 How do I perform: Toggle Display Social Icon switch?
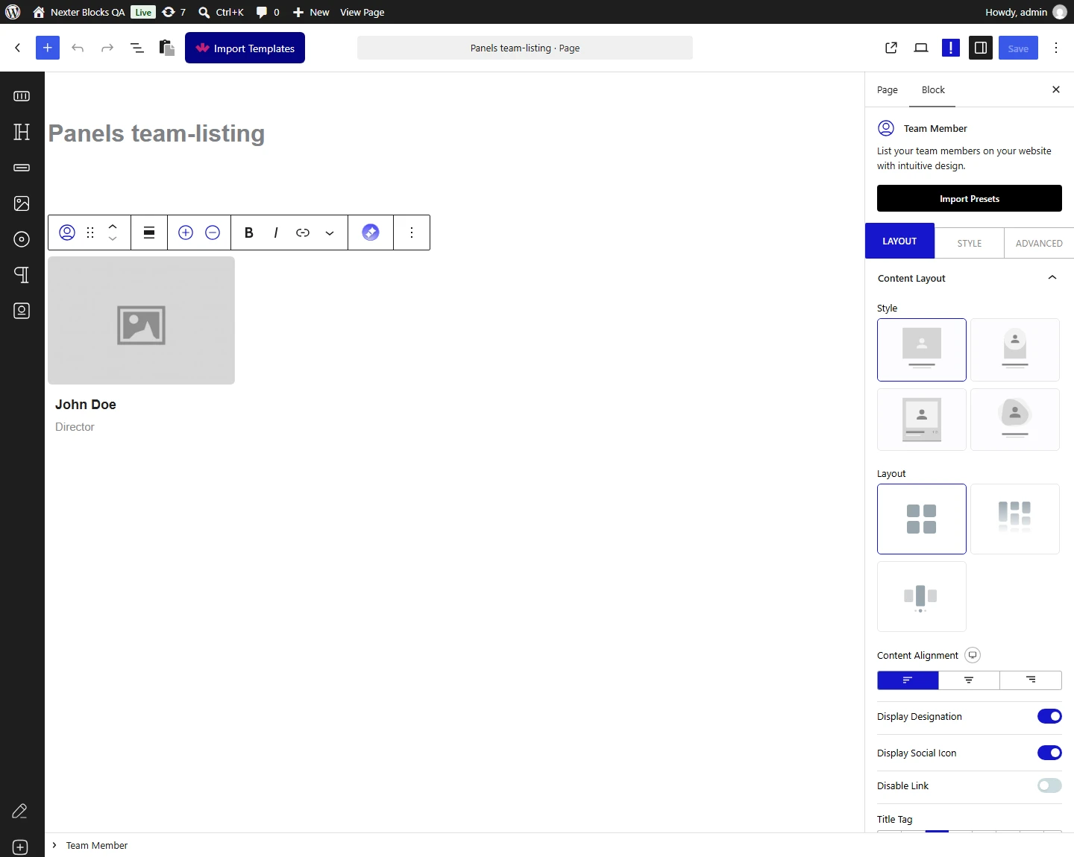(1049, 753)
